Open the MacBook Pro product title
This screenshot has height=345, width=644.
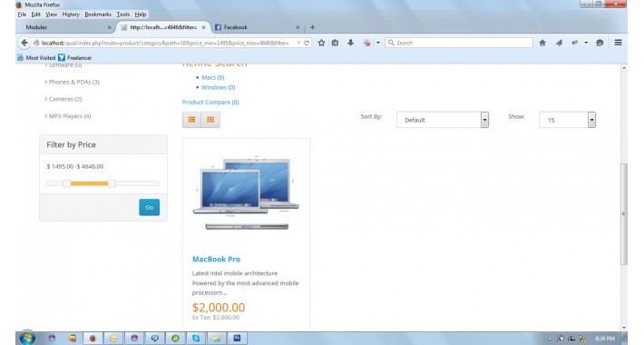(x=216, y=259)
